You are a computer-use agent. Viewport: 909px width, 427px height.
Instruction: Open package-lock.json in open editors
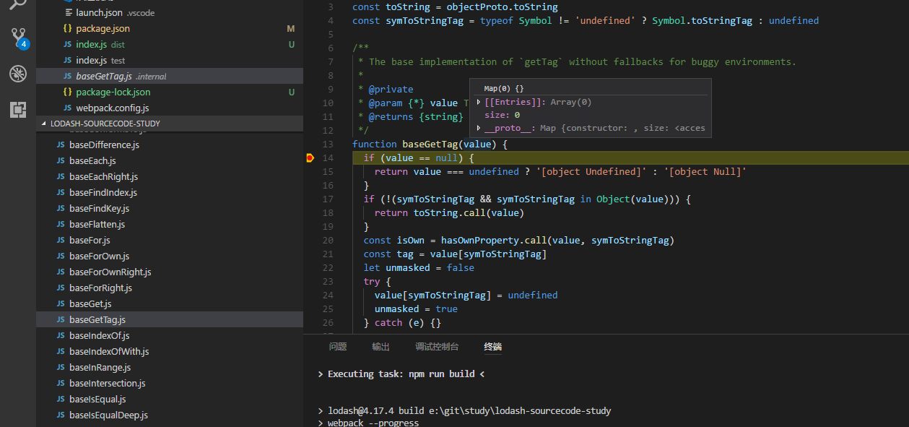pos(170,92)
